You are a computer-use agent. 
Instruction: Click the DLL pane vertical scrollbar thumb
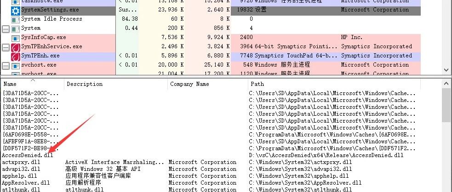(446, 104)
